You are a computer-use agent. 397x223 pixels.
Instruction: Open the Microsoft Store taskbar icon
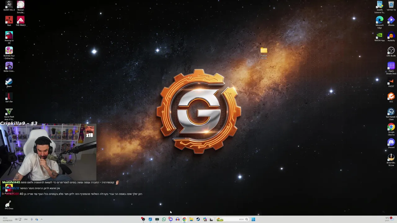pyautogui.click(x=205, y=219)
